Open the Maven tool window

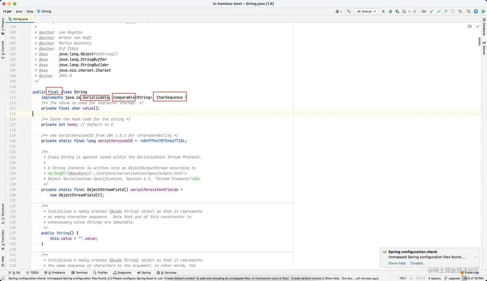484,48
